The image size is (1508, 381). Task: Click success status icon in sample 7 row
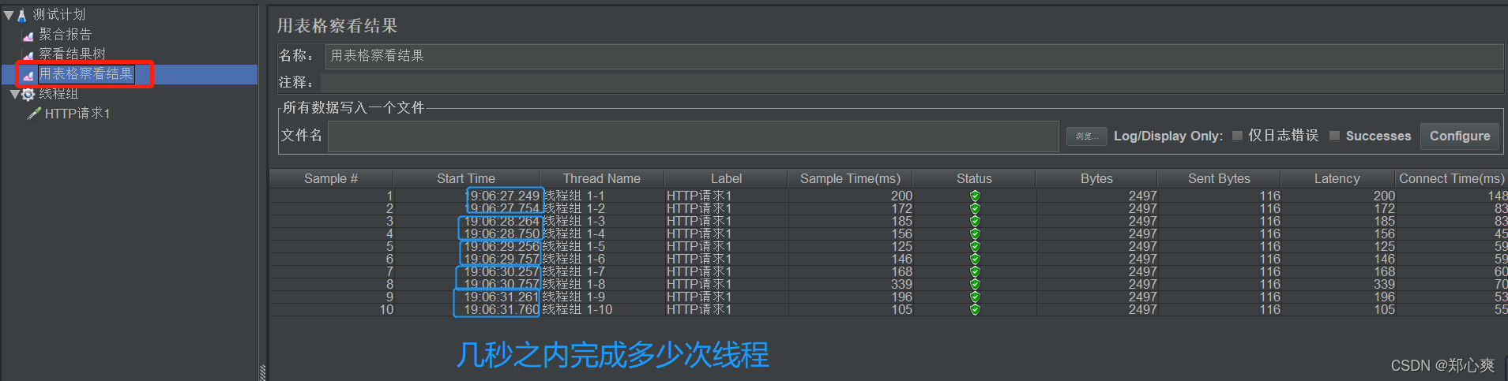tap(975, 271)
